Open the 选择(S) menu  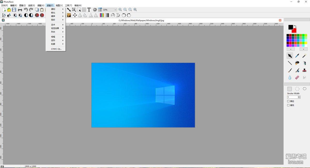(32, 5)
